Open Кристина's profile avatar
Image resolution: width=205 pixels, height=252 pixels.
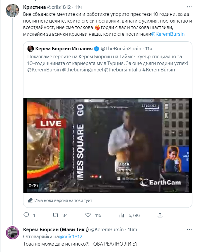coord(13,11)
